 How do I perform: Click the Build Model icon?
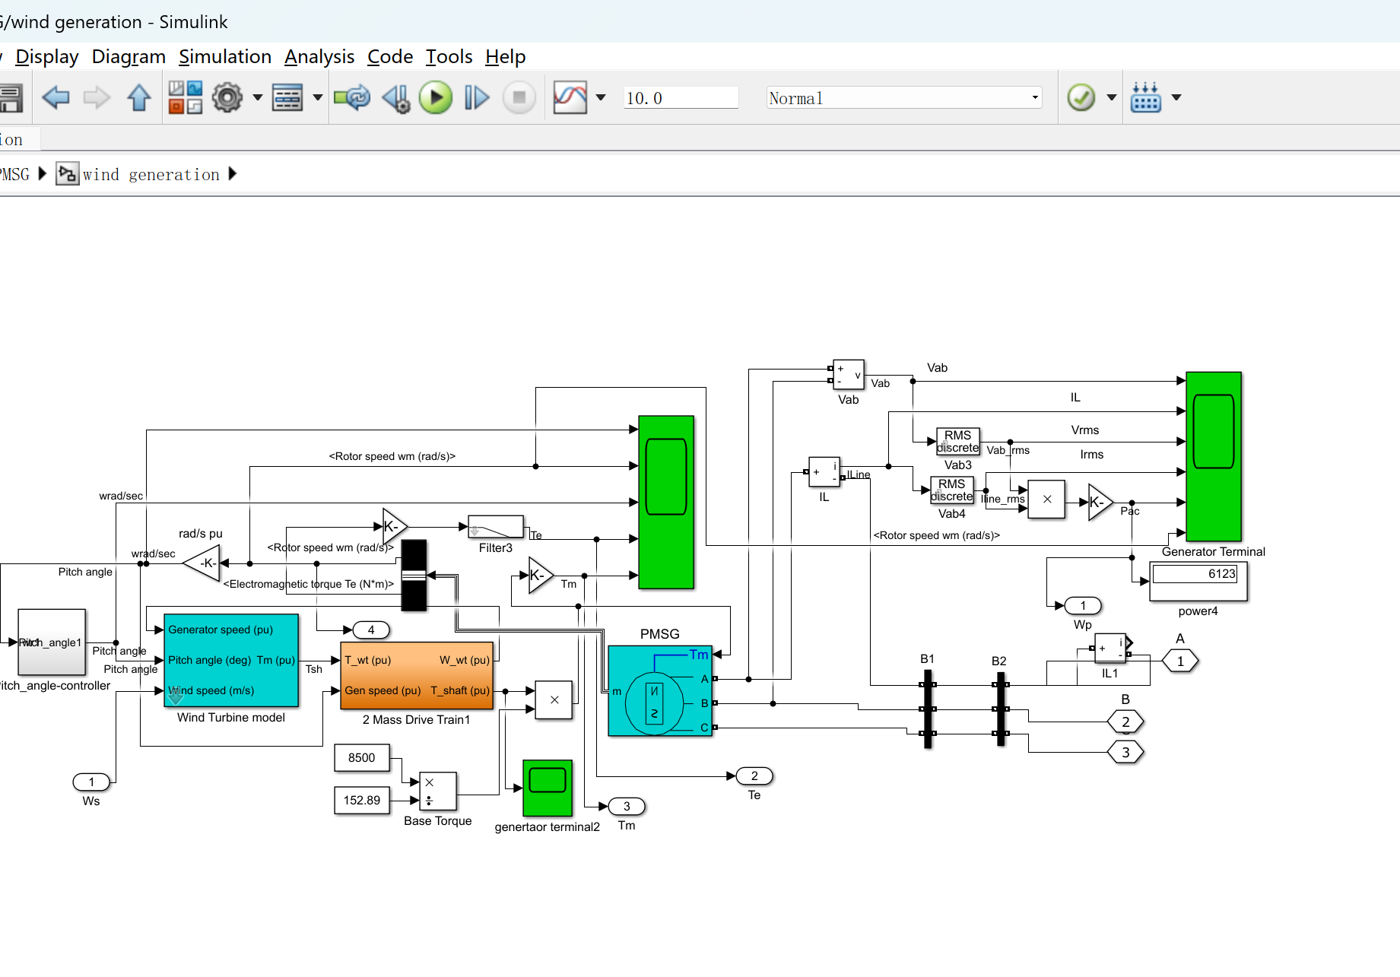[1146, 97]
